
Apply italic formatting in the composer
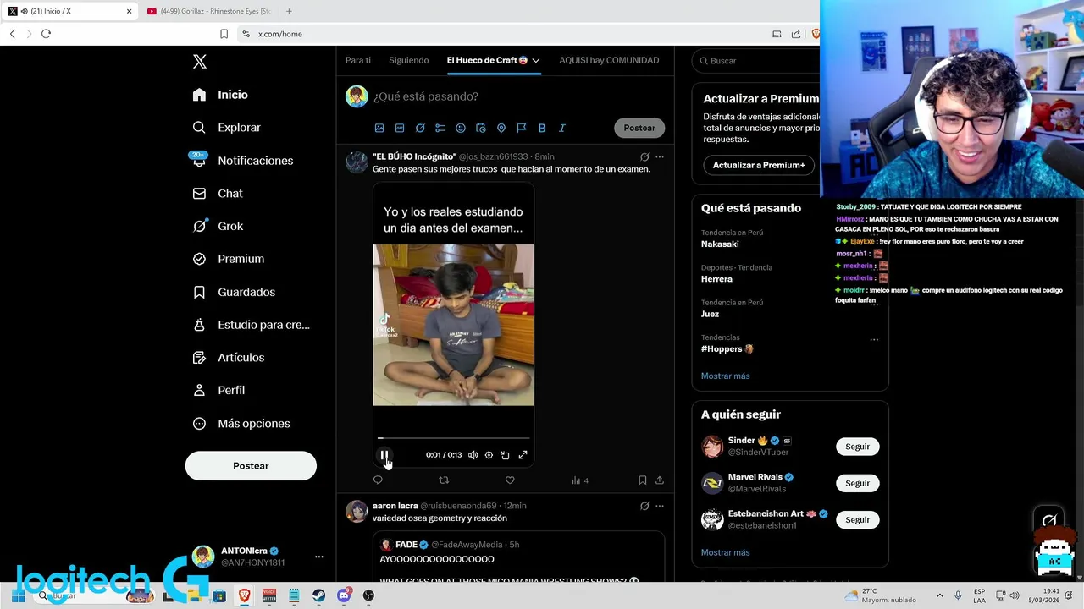click(x=562, y=128)
